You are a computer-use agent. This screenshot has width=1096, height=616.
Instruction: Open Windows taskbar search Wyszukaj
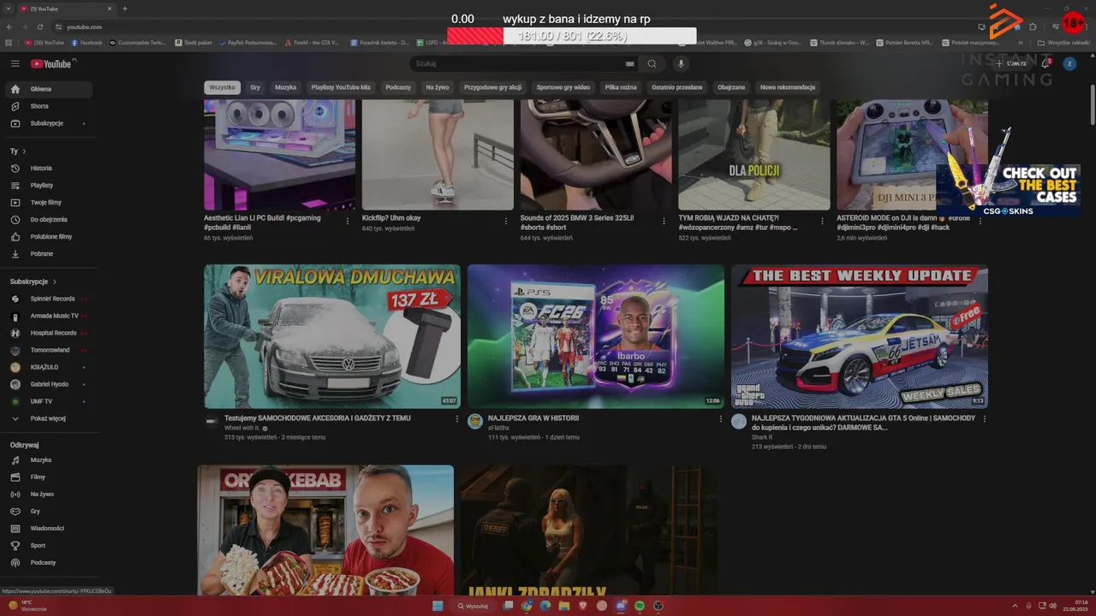pos(473,606)
